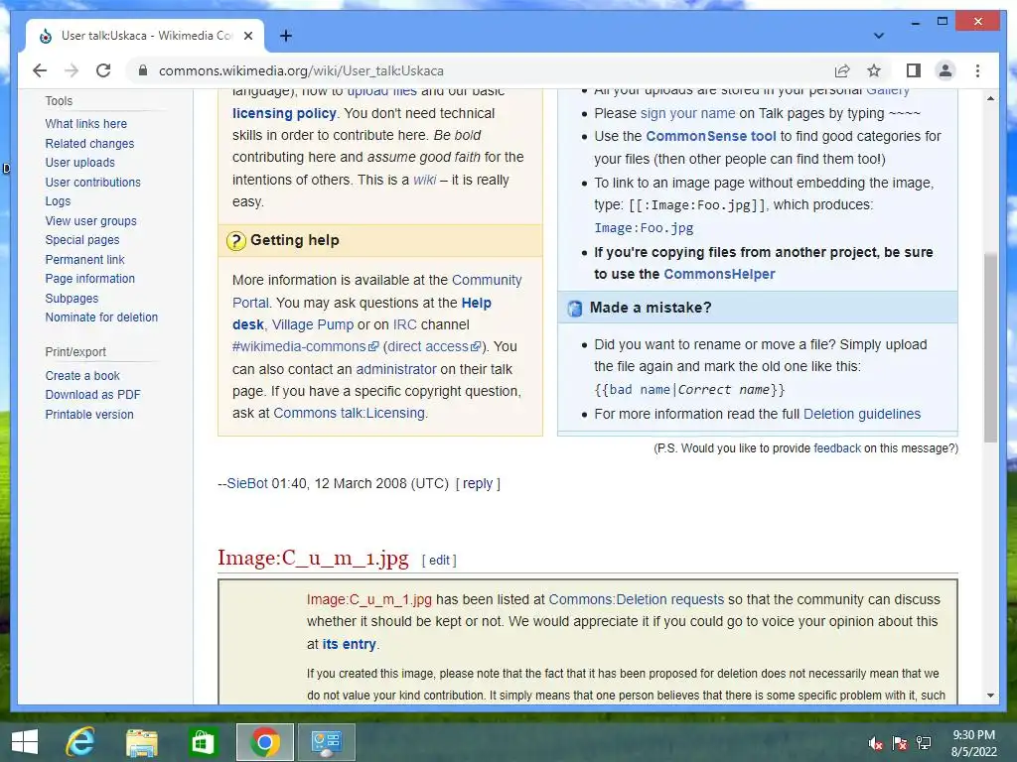Screen dimensions: 1017x762
Task: Bookmark this page with the star icon
Action: point(874,70)
